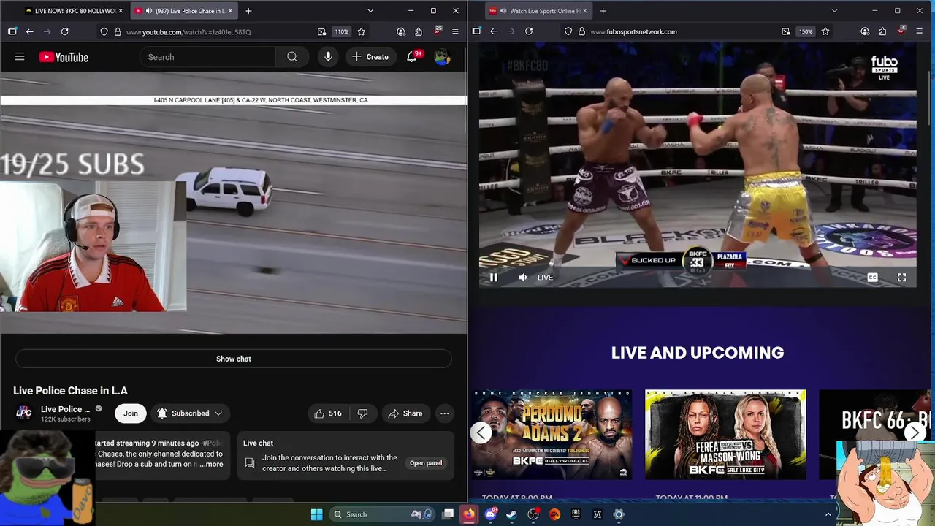Image resolution: width=935 pixels, height=526 pixels.
Task: Show previous fubo carousel items with left arrow
Action: coord(480,433)
